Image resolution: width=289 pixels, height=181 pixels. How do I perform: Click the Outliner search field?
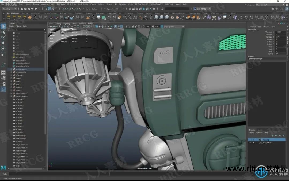(x=27, y=30)
